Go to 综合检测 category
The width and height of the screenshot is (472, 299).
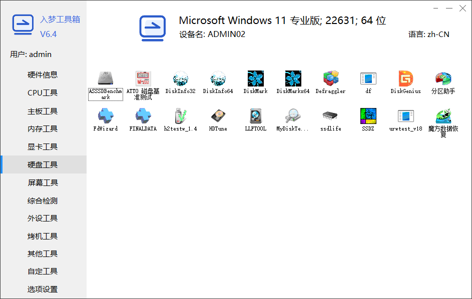pos(43,200)
